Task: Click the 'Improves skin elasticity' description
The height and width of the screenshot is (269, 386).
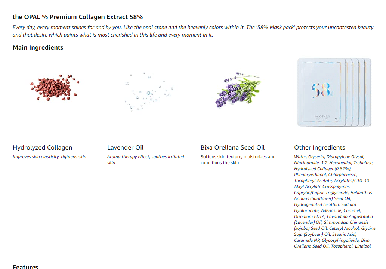Action: 49,157
